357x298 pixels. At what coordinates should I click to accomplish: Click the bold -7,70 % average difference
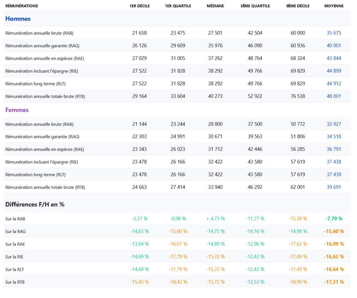coord(334,219)
